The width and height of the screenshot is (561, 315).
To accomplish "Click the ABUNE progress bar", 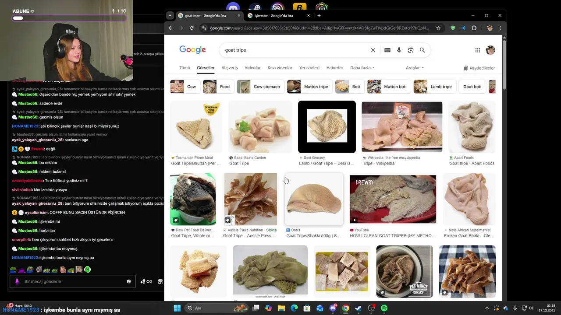I will click(x=69, y=18).
